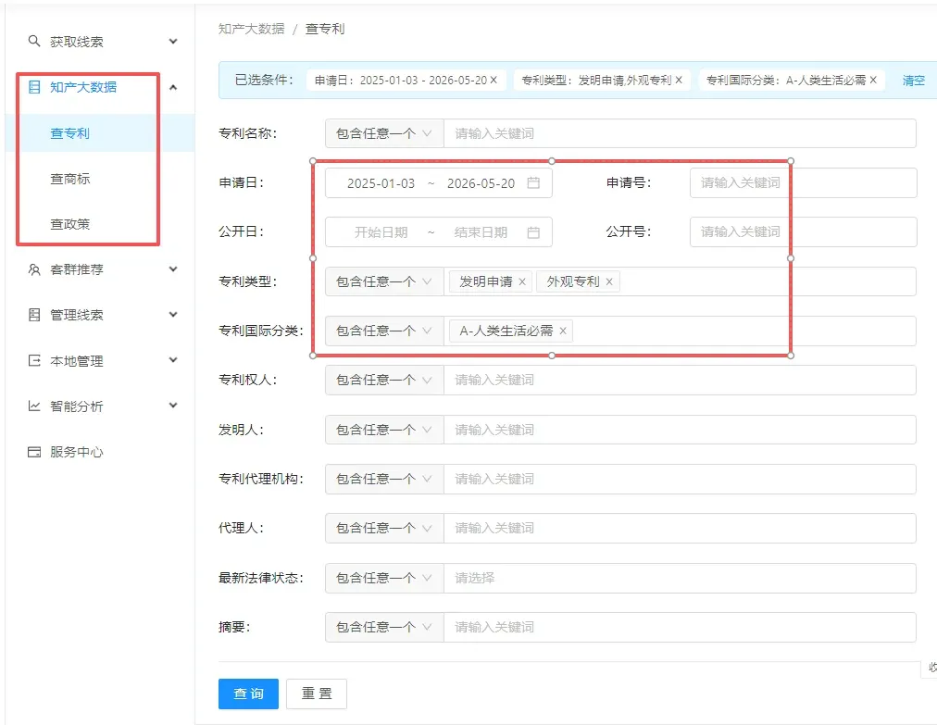The width and height of the screenshot is (937, 725).
Task: Expand the 本地管理 menu chevron
Action: coord(173,360)
